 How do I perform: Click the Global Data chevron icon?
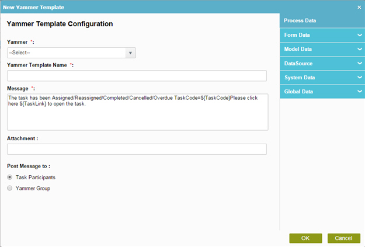pos(360,92)
